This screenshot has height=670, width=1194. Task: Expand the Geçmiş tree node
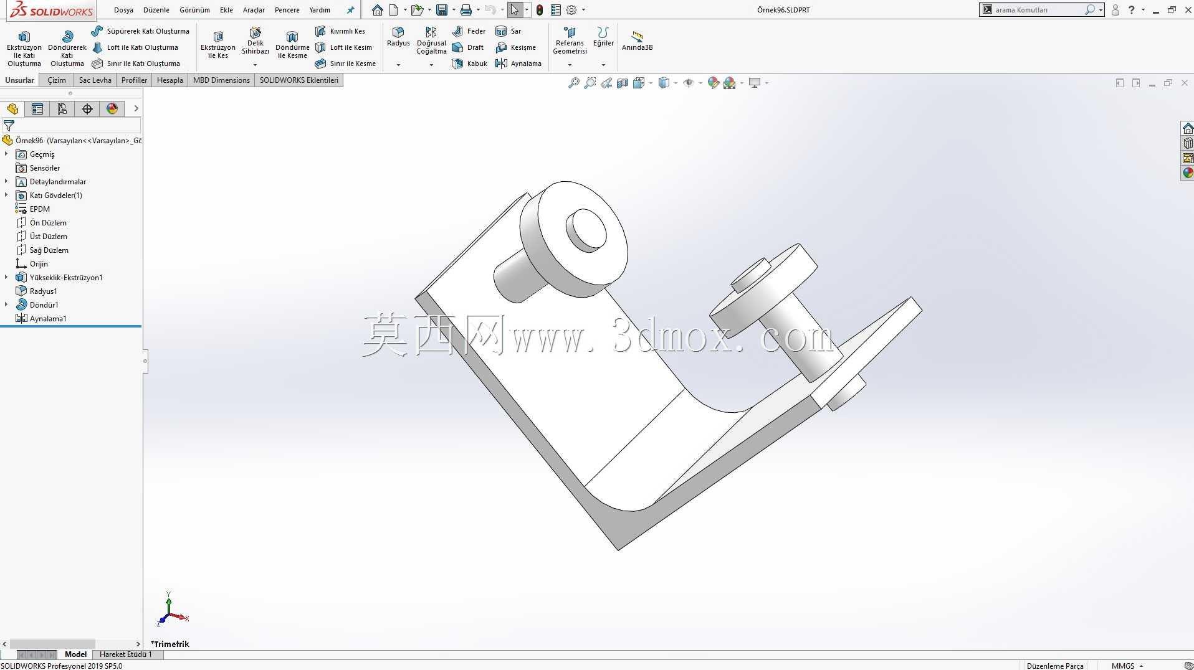(6, 154)
